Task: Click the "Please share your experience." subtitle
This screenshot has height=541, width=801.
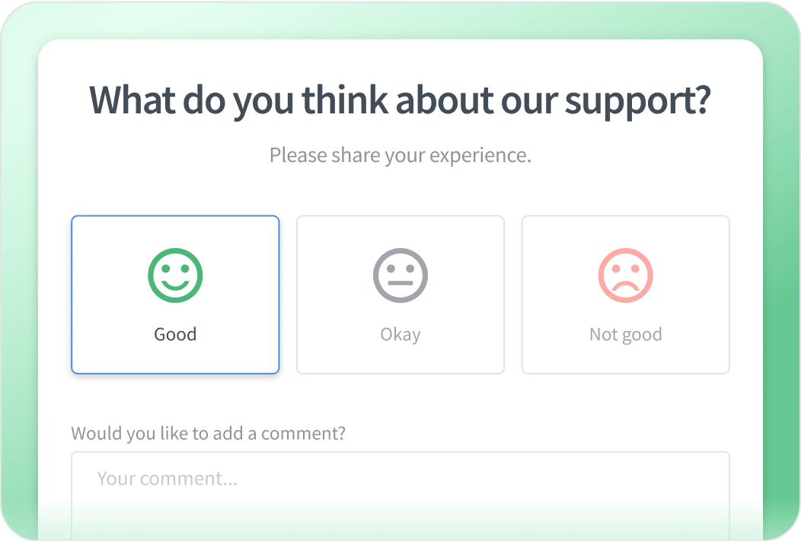Action: pos(400,155)
